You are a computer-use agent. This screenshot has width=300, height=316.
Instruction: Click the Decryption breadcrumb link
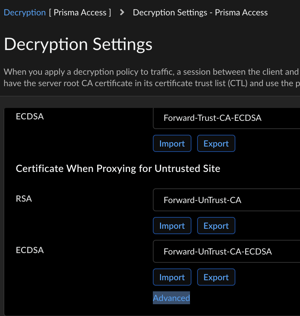pos(25,13)
